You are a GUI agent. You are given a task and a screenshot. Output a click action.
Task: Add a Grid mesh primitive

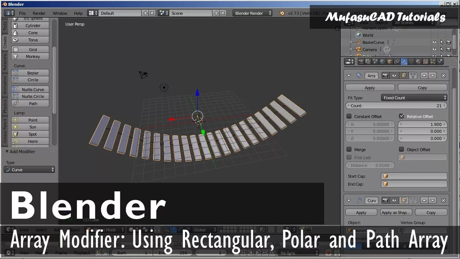30,50
